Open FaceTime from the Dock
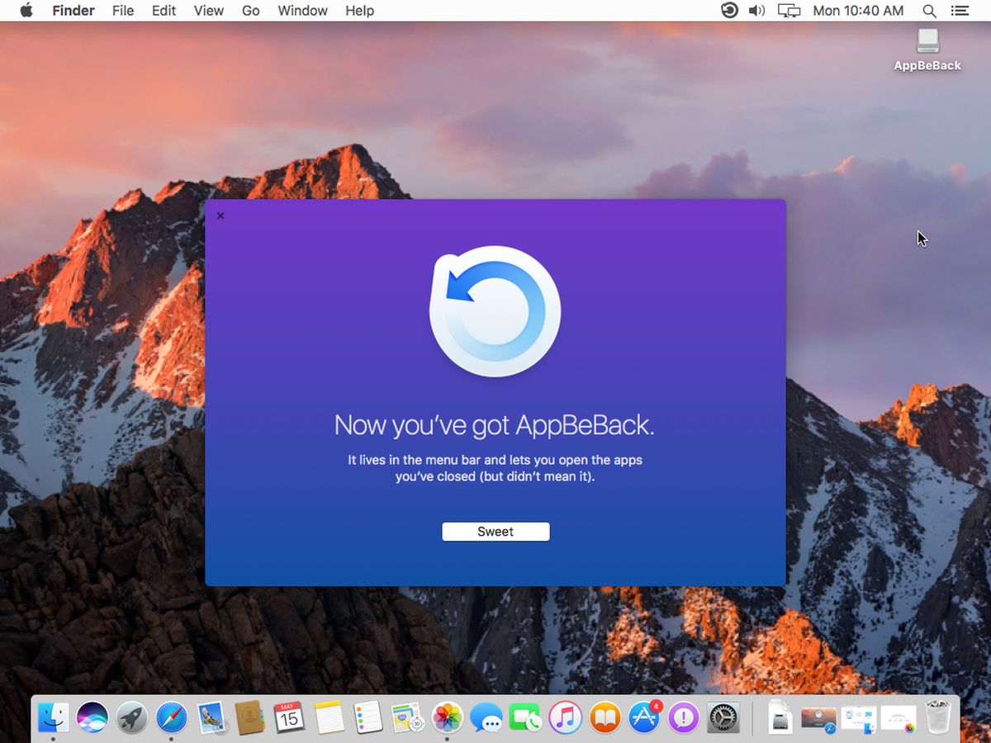 pyautogui.click(x=525, y=717)
